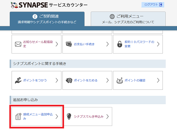Click the envelope icon for notification mail

[18, 44]
